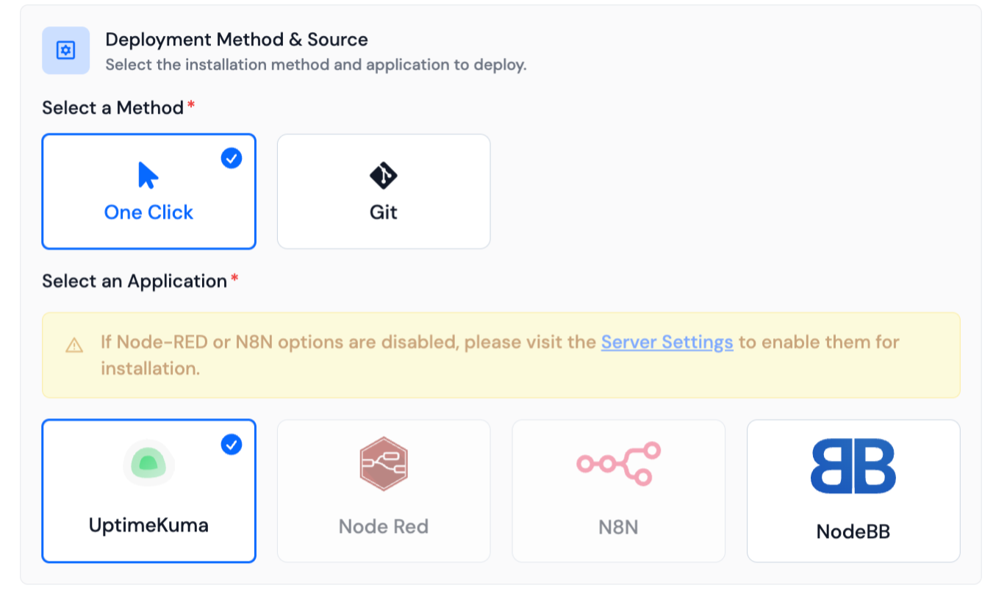Click the disabled N8N card
The height and width of the screenshot is (613, 1007).
(618, 491)
